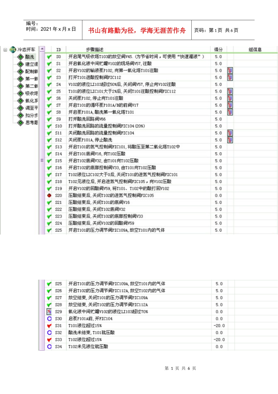This screenshot has width=278, height=394.
Task: Open the 建立循 tree node
Action: [31, 64]
